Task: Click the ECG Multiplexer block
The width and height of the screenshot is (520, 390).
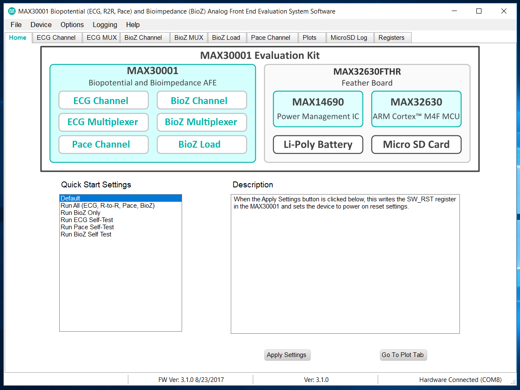Action: point(103,122)
